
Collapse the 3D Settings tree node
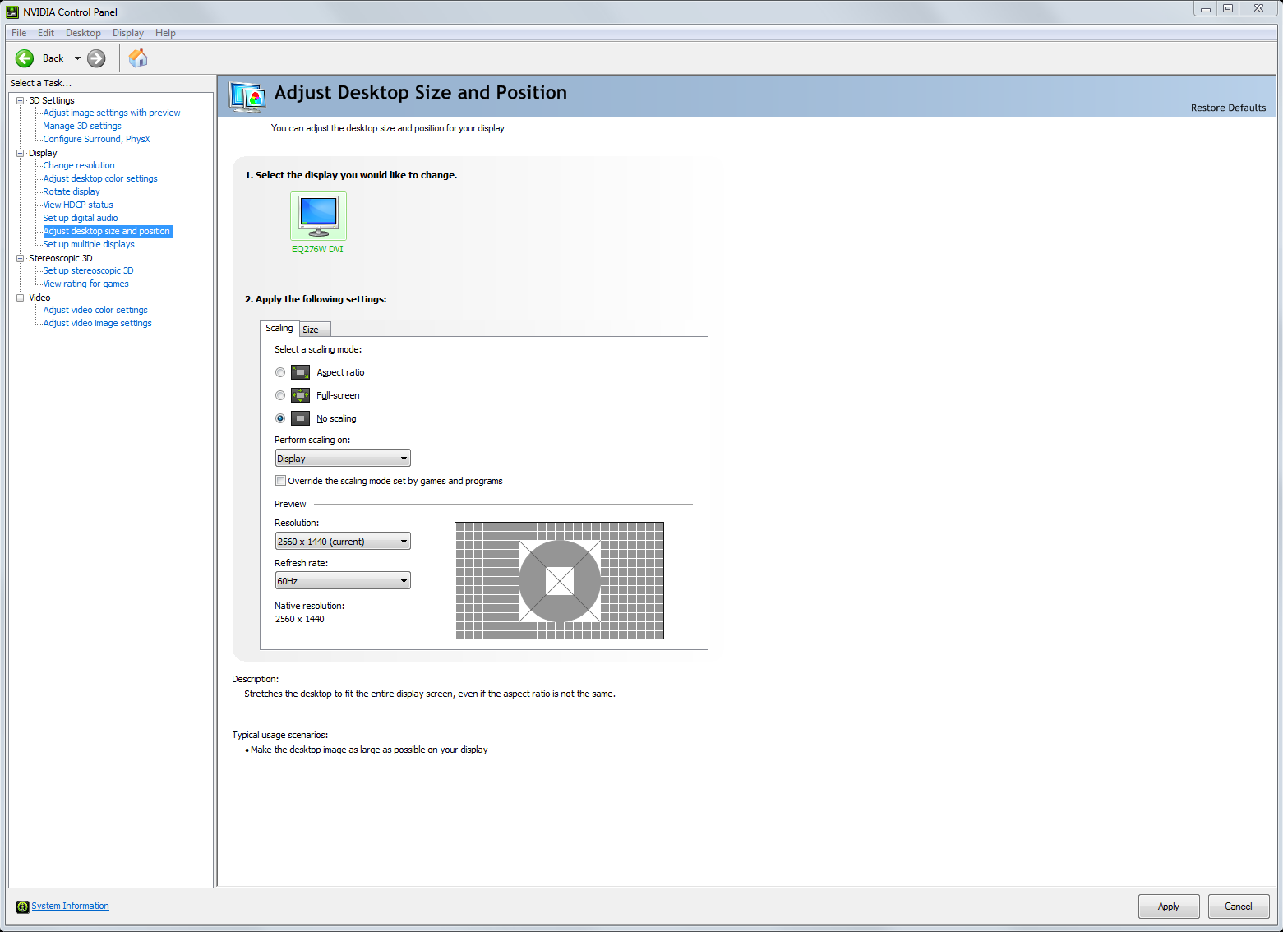21,100
